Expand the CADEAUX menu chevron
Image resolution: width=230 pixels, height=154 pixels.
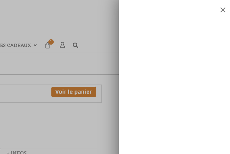pyautogui.click(x=35, y=45)
